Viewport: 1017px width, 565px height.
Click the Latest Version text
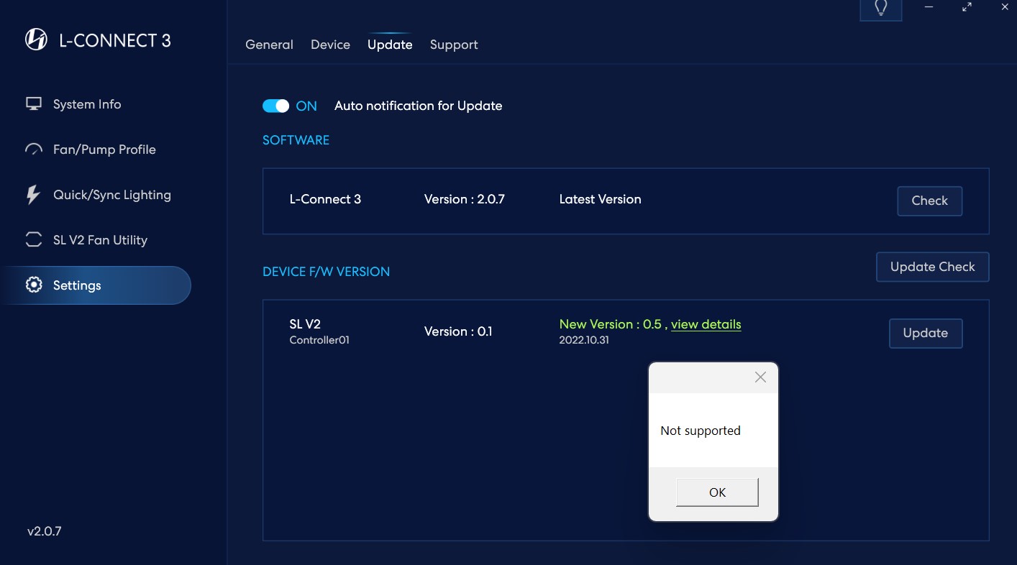pyautogui.click(x=600, y=199)
